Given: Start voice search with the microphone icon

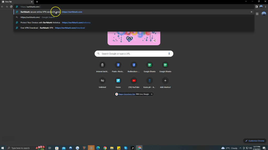Looking at the screenshot, I should pyautogui.click(x=169, y=54).
